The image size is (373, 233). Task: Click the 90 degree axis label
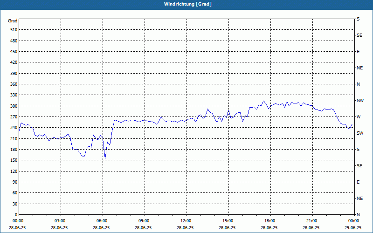pyautogui.click(x=14, y=182)
